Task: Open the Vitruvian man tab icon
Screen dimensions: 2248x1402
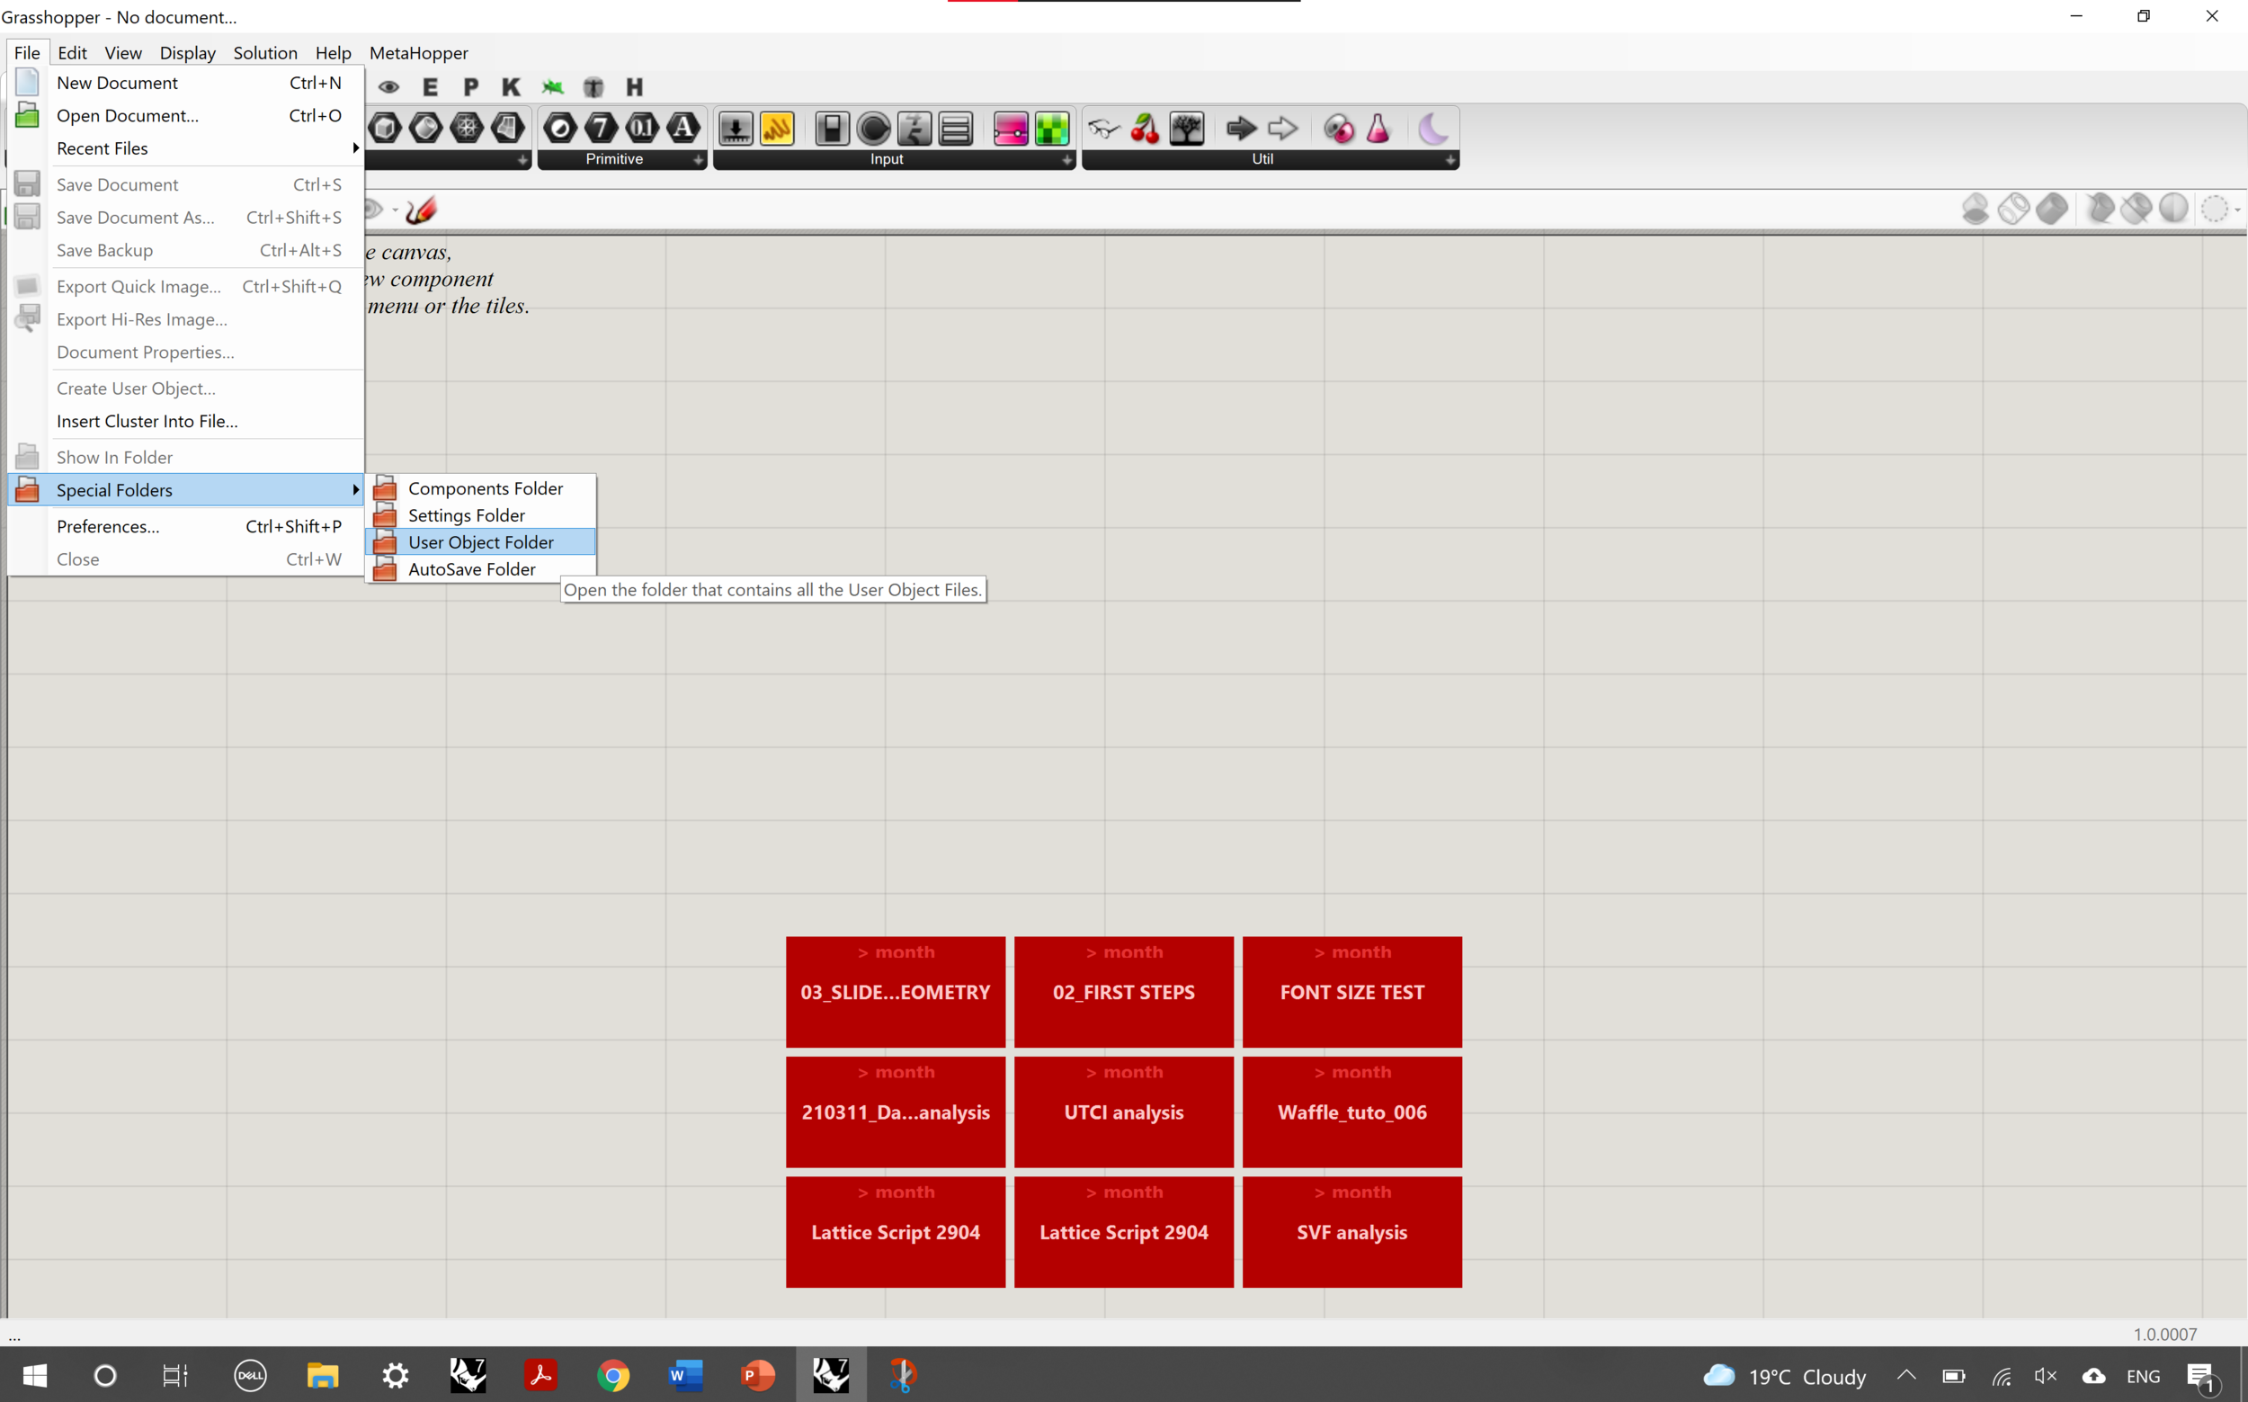Action: [x=593, y=87]
